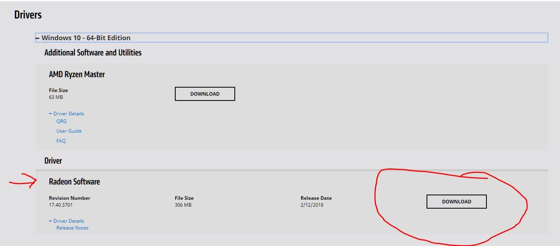Screen dimensions: 560x246
Task: Click the Radeon Software heading
Action: tap(74, 182)
